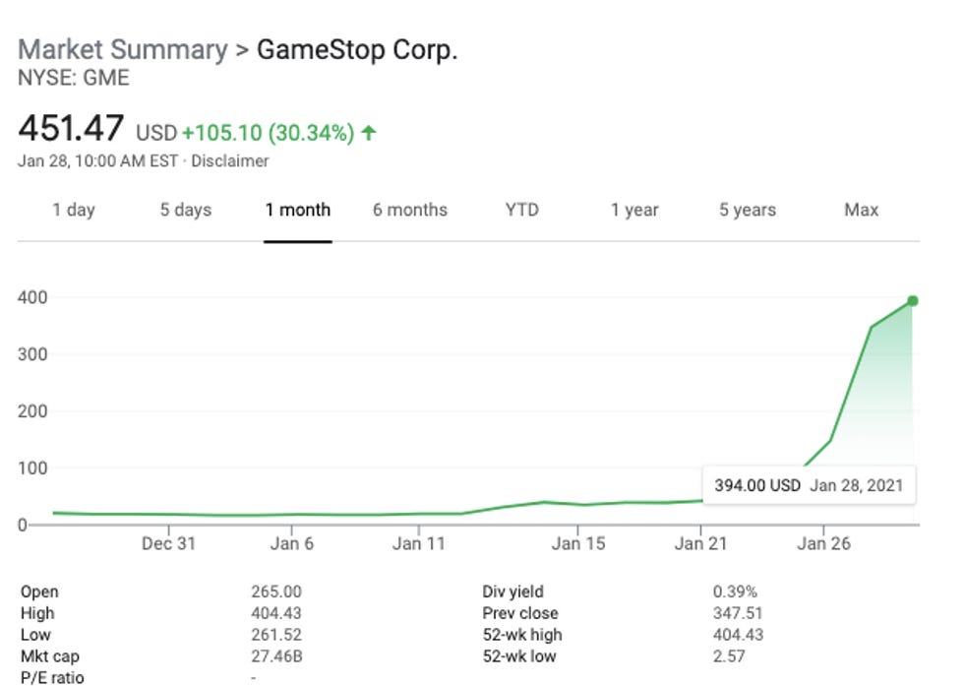Switch to the 1 year tab
The image size is (964, 686).
(x=634, y=210)
